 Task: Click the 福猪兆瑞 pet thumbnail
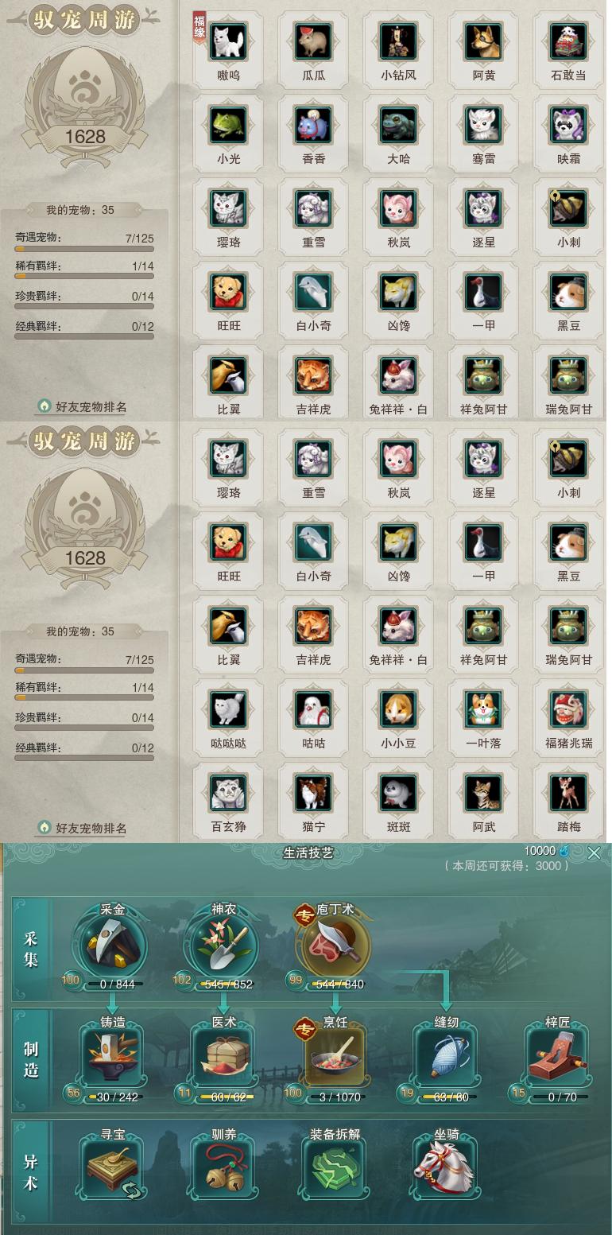[568, 709]
